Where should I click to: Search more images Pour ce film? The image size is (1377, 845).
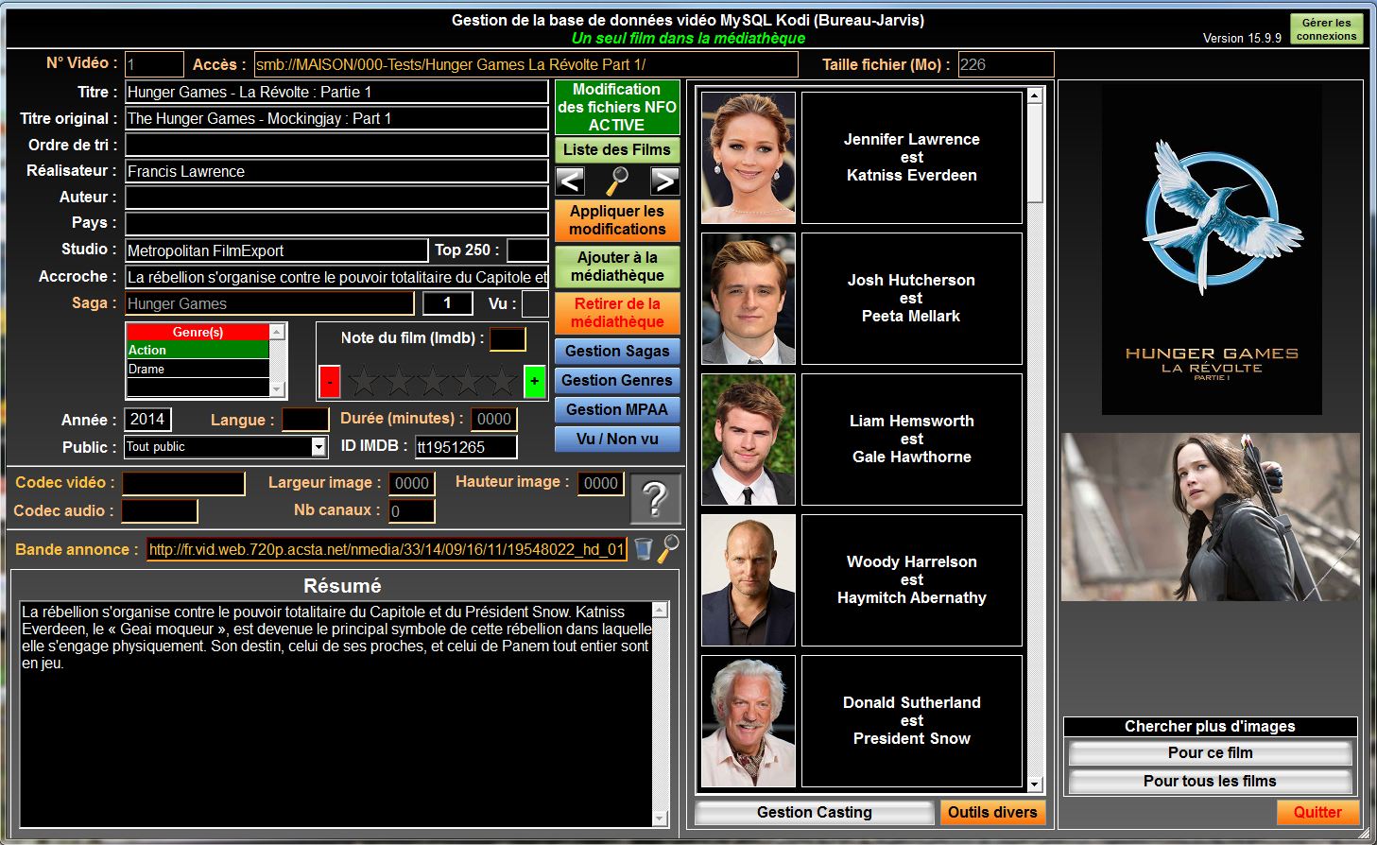1211,752
